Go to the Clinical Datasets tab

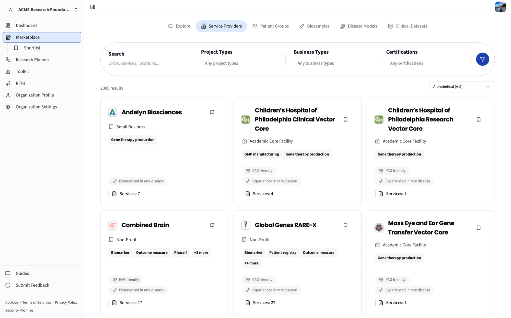pos(408,26)
